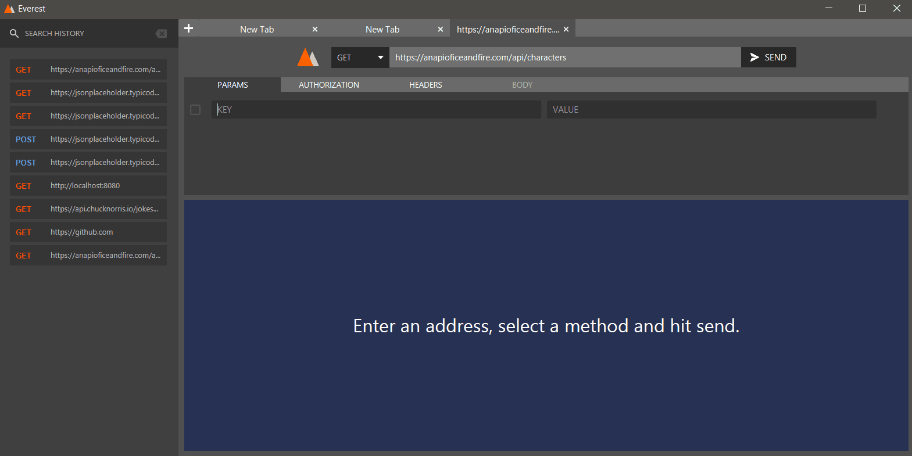Close the second New Tab
The width and height of the screenshot is (912, 456).
(x=441, y=29)
